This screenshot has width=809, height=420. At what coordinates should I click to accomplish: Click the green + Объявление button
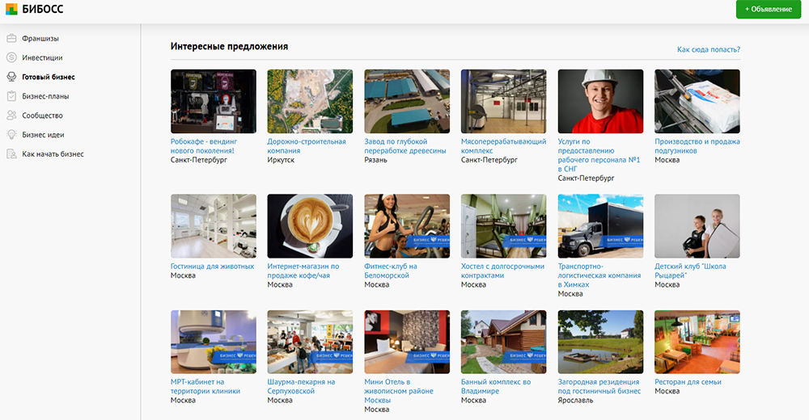click(x=769, y=9)
